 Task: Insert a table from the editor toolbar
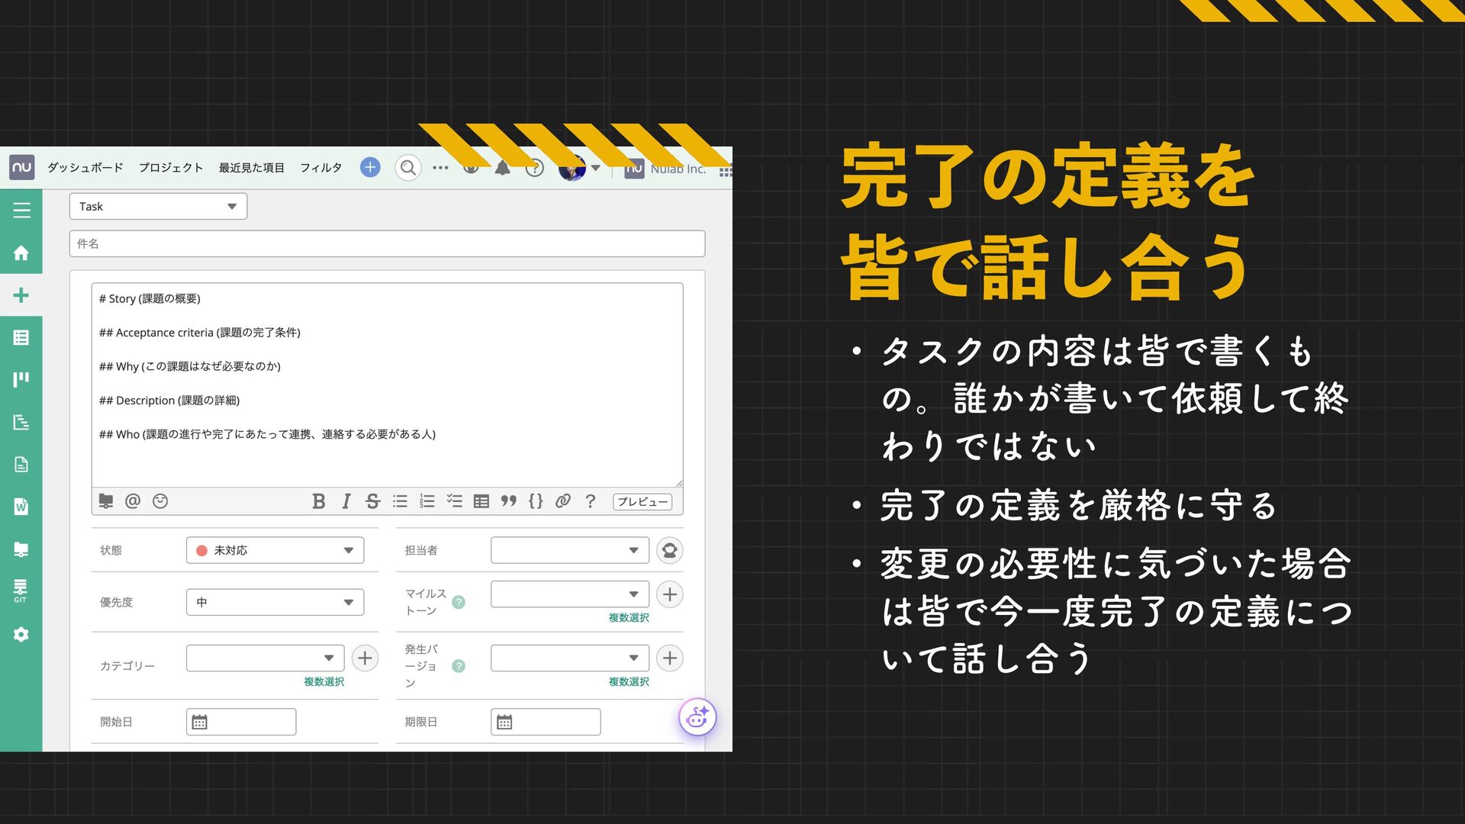[481, 501]
